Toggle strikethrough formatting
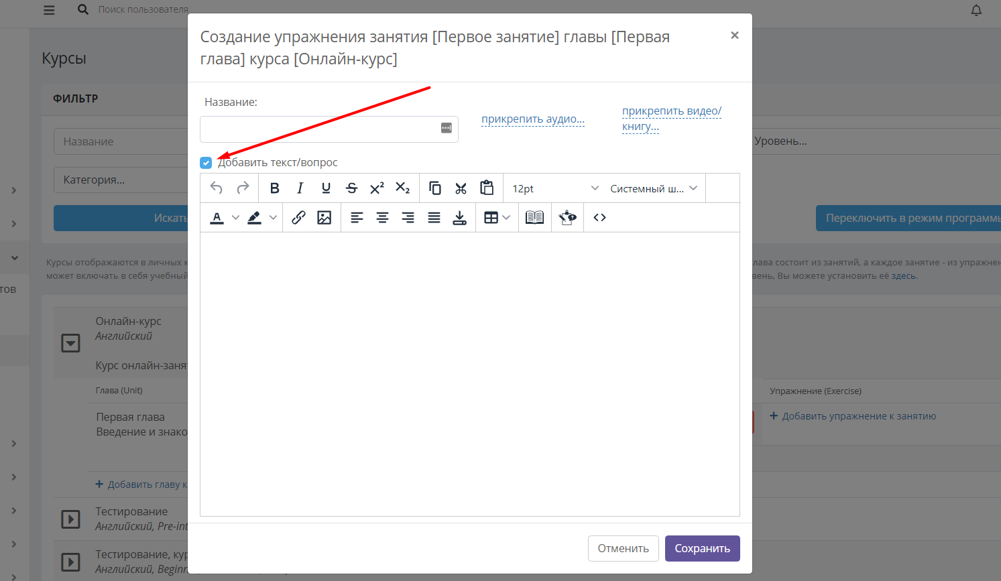 coord(351,188)
